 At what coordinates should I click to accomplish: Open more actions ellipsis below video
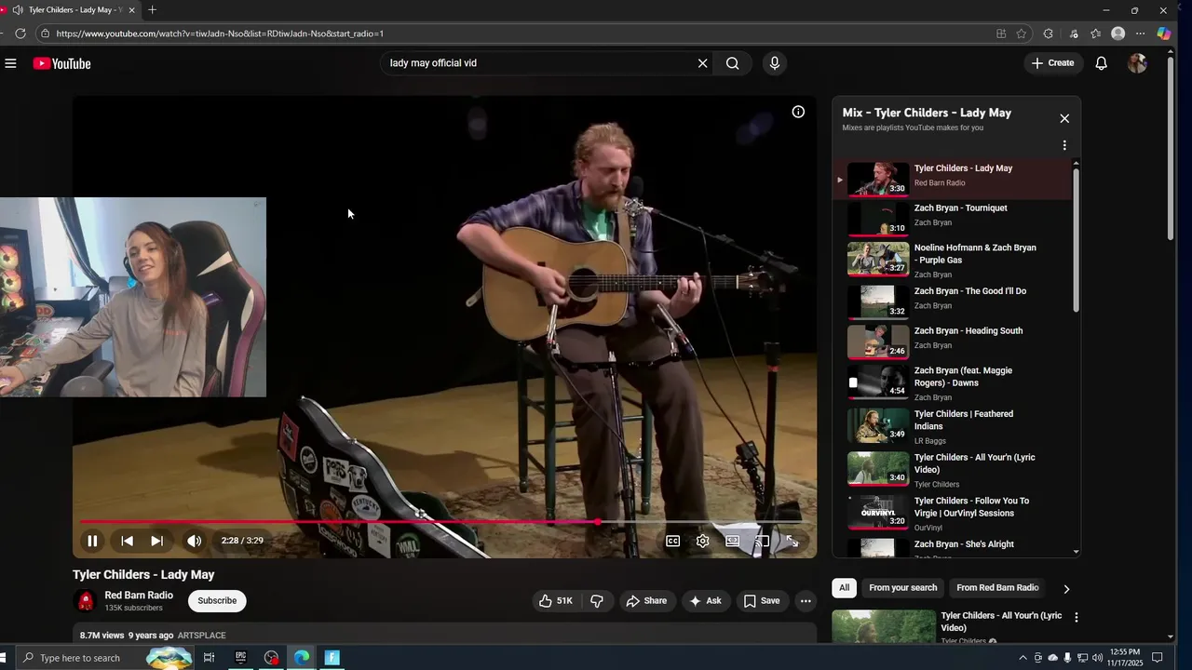click(806, 601)
